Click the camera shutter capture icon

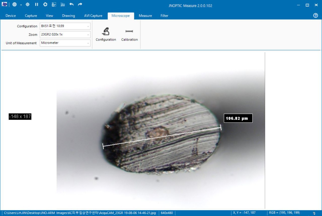pos(45,5)
